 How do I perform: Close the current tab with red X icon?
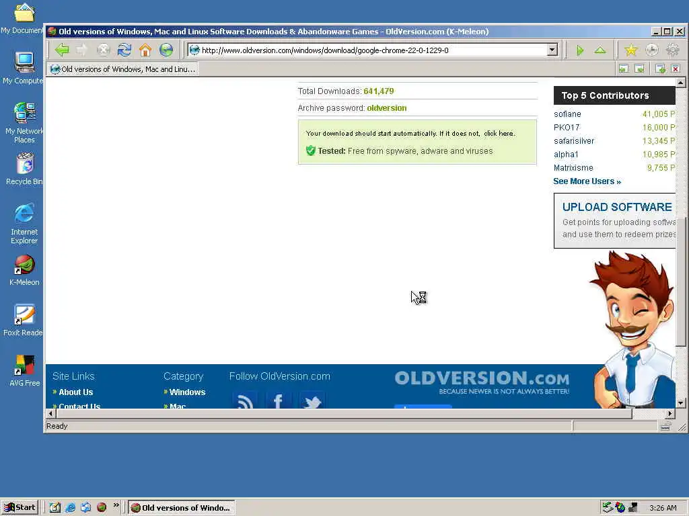676,69
